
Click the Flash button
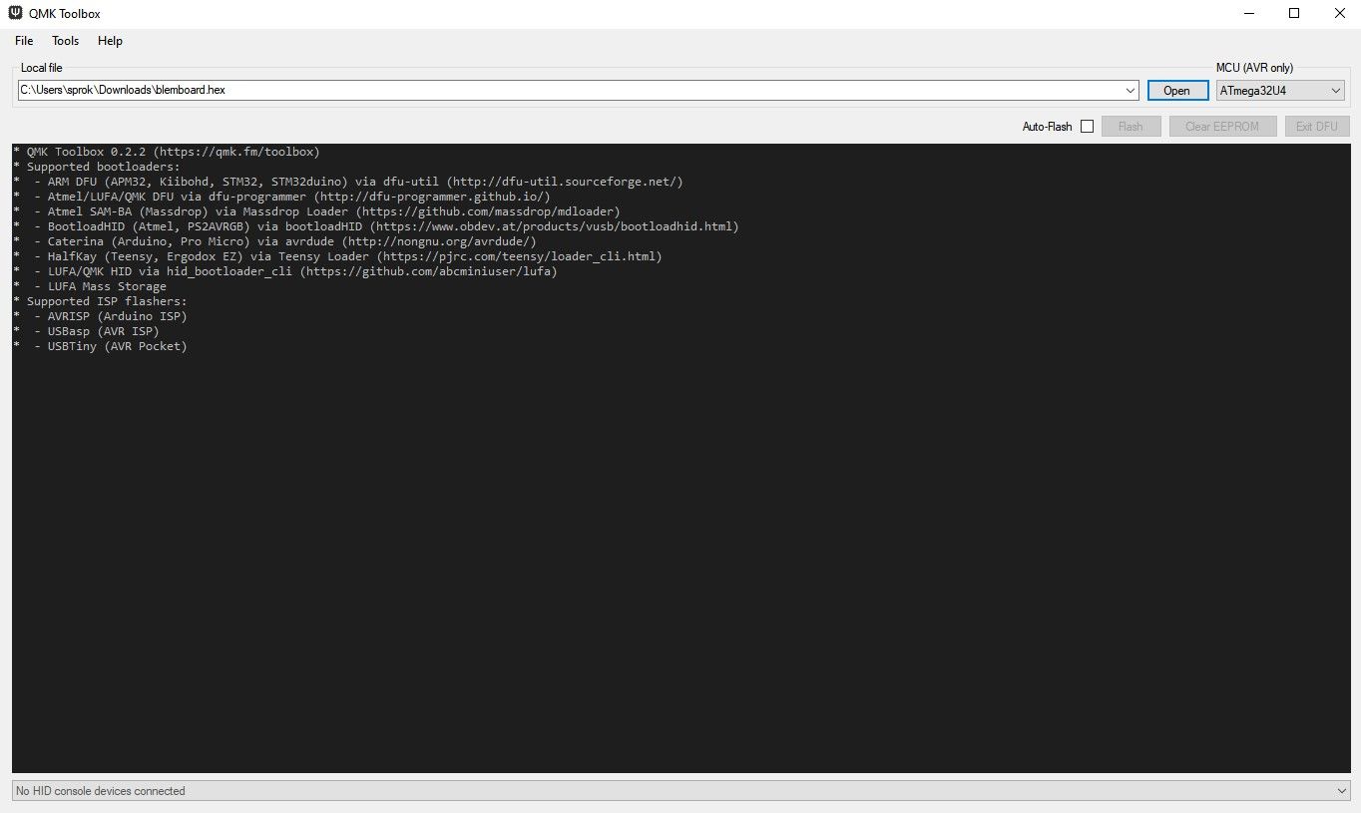1131,126
